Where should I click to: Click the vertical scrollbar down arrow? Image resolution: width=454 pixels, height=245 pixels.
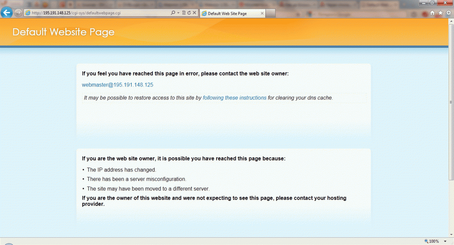click(451, 234)
